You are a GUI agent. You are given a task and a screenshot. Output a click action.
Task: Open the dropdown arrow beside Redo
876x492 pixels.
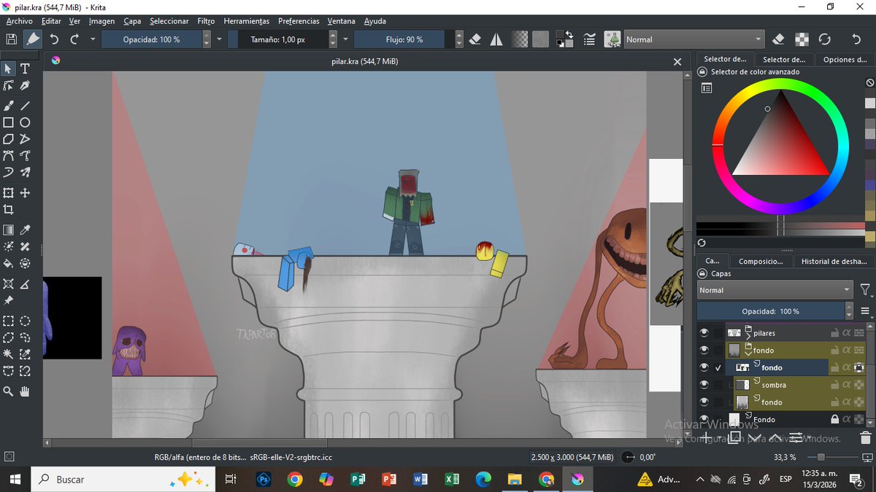tap(93, 39)
